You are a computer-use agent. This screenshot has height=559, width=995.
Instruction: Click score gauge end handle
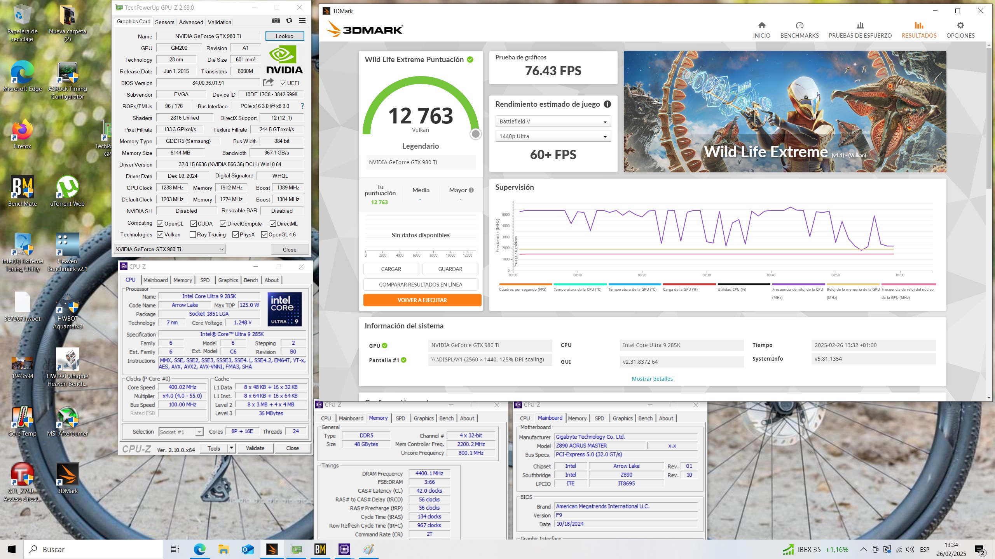click(475, 134)
